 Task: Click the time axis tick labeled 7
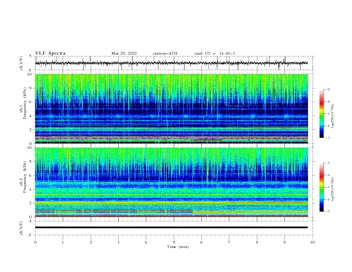[229, 242]
